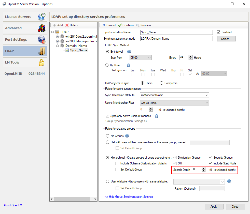Click the Cancel undo arrow icon
The width and height of the screenshot is (250, 214).
click(104, 25)
